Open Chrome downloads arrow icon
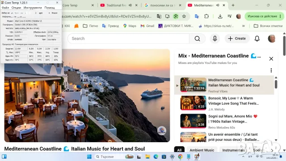 click(220, 17)
